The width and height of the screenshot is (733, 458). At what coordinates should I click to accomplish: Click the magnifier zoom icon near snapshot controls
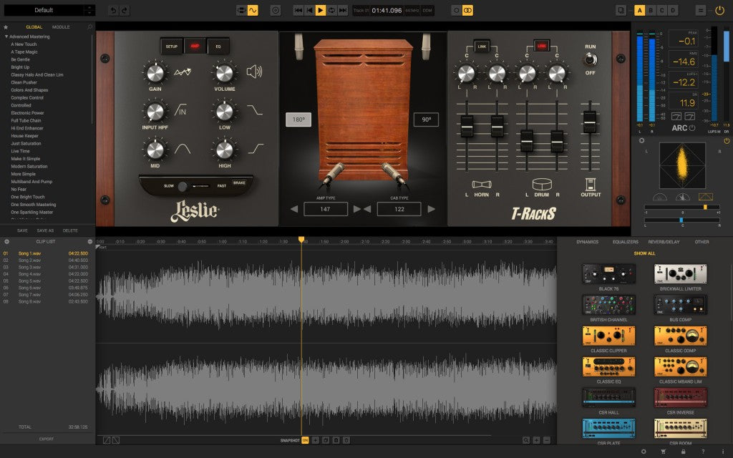pyautogui.click(x=526, y=439)
